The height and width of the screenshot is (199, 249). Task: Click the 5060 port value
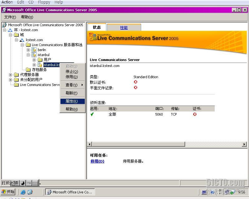(159, 114)
